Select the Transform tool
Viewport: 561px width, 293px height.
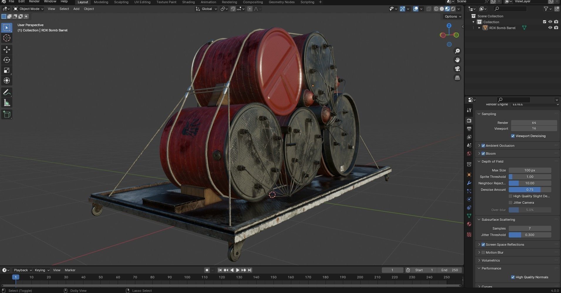point(6,80)
